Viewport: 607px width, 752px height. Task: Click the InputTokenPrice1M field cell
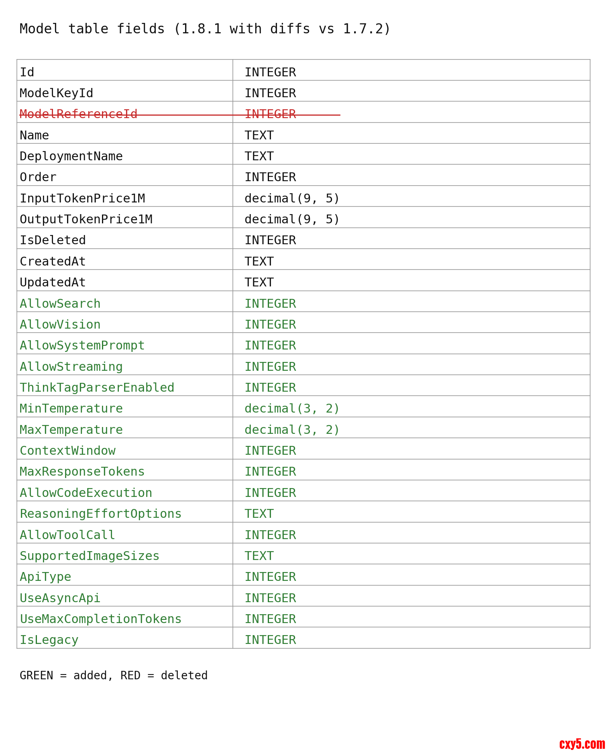click(x=82, y=198)
